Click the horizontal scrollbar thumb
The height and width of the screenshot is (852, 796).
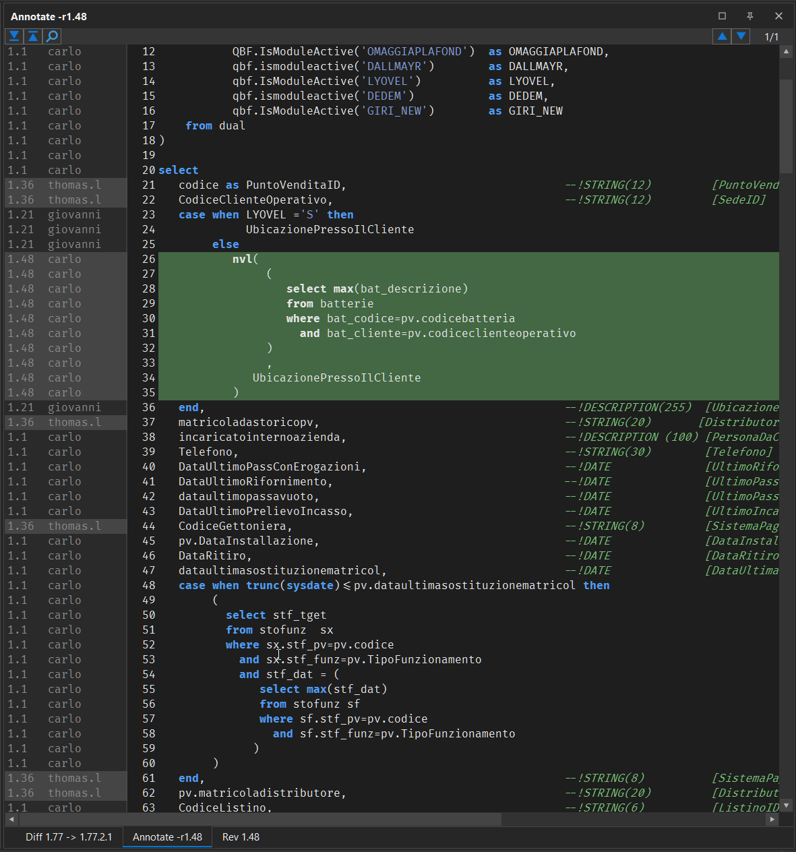coord(261,819)
